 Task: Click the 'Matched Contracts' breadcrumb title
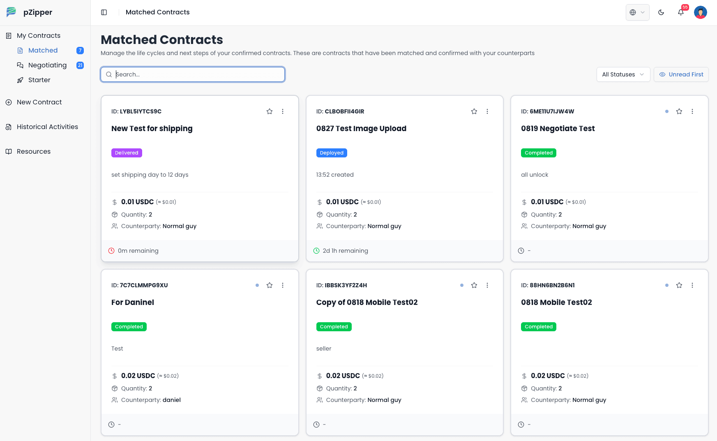coord(158,12)
